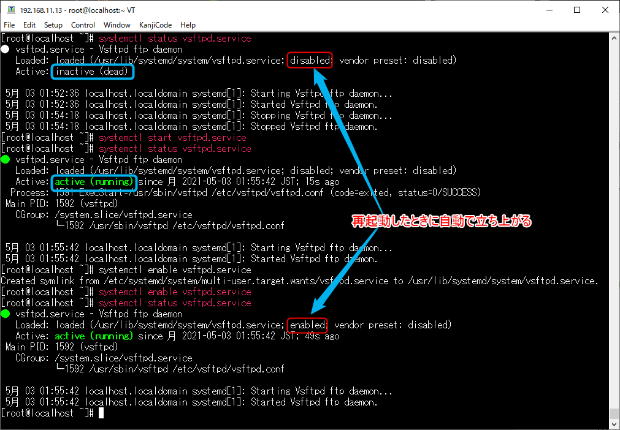Image resolution: width=620 pixels, height=430 pixels.
Task: Open the Help menu
Action: (x=188, y=25)
